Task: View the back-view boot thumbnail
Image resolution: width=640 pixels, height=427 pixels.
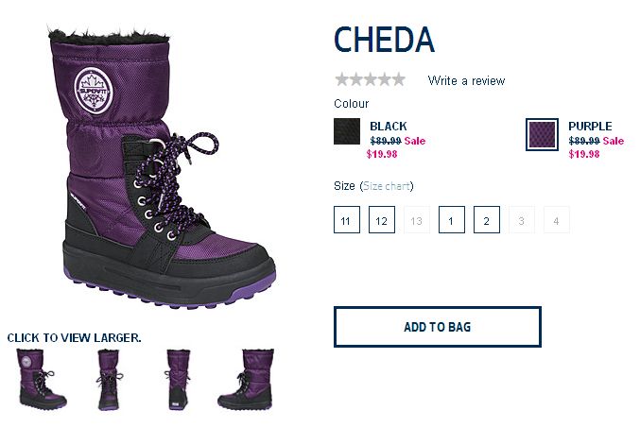Action: (179, 379)
